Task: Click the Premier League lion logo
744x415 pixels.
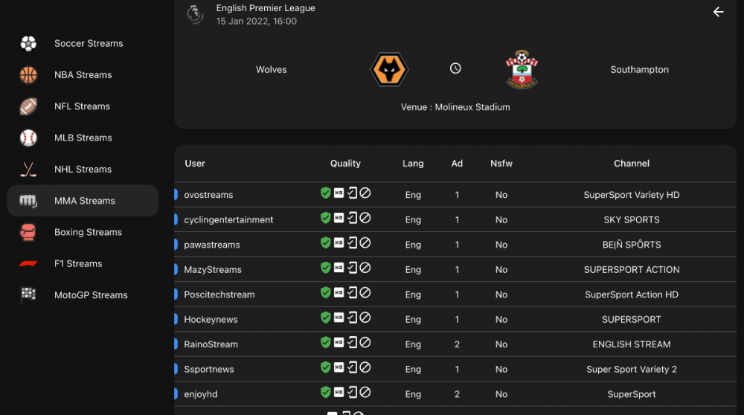Action: tap(195, 14)
